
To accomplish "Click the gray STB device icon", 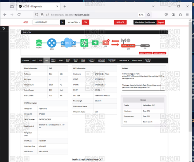I will (145, 45).
